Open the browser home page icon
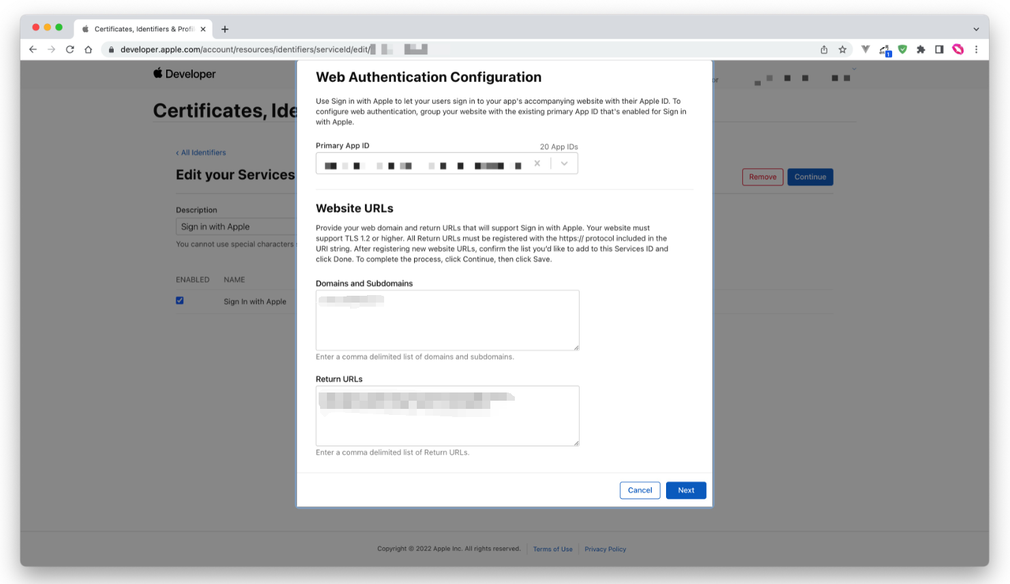 [88, 49]
